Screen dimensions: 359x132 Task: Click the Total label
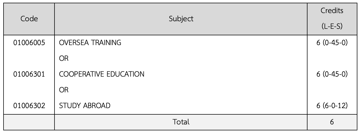181,122
